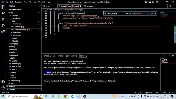The height and width of the screenshot is (99, 176).
Task: Expand the OUTLINE section
Action: pyautogui.click(x=12, y=87)
